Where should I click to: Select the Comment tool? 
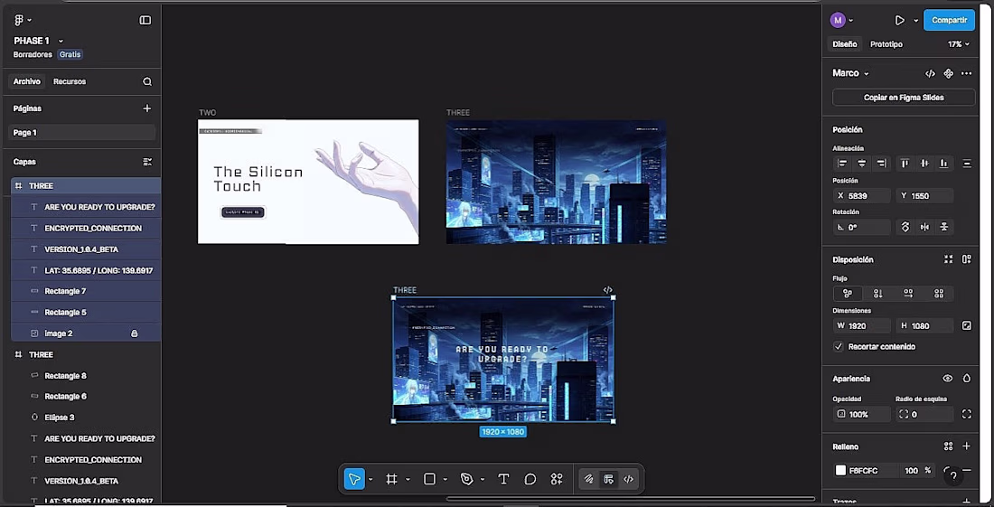point(530,479)
